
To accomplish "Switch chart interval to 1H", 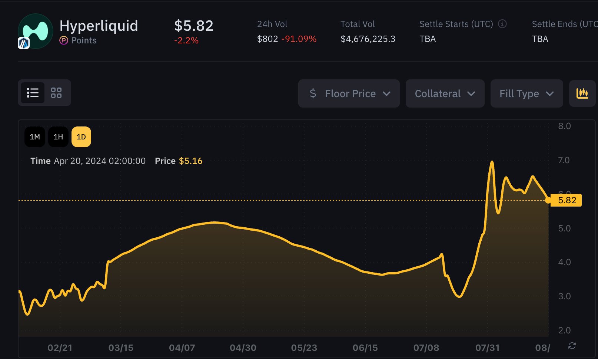I will pos(58,136).
